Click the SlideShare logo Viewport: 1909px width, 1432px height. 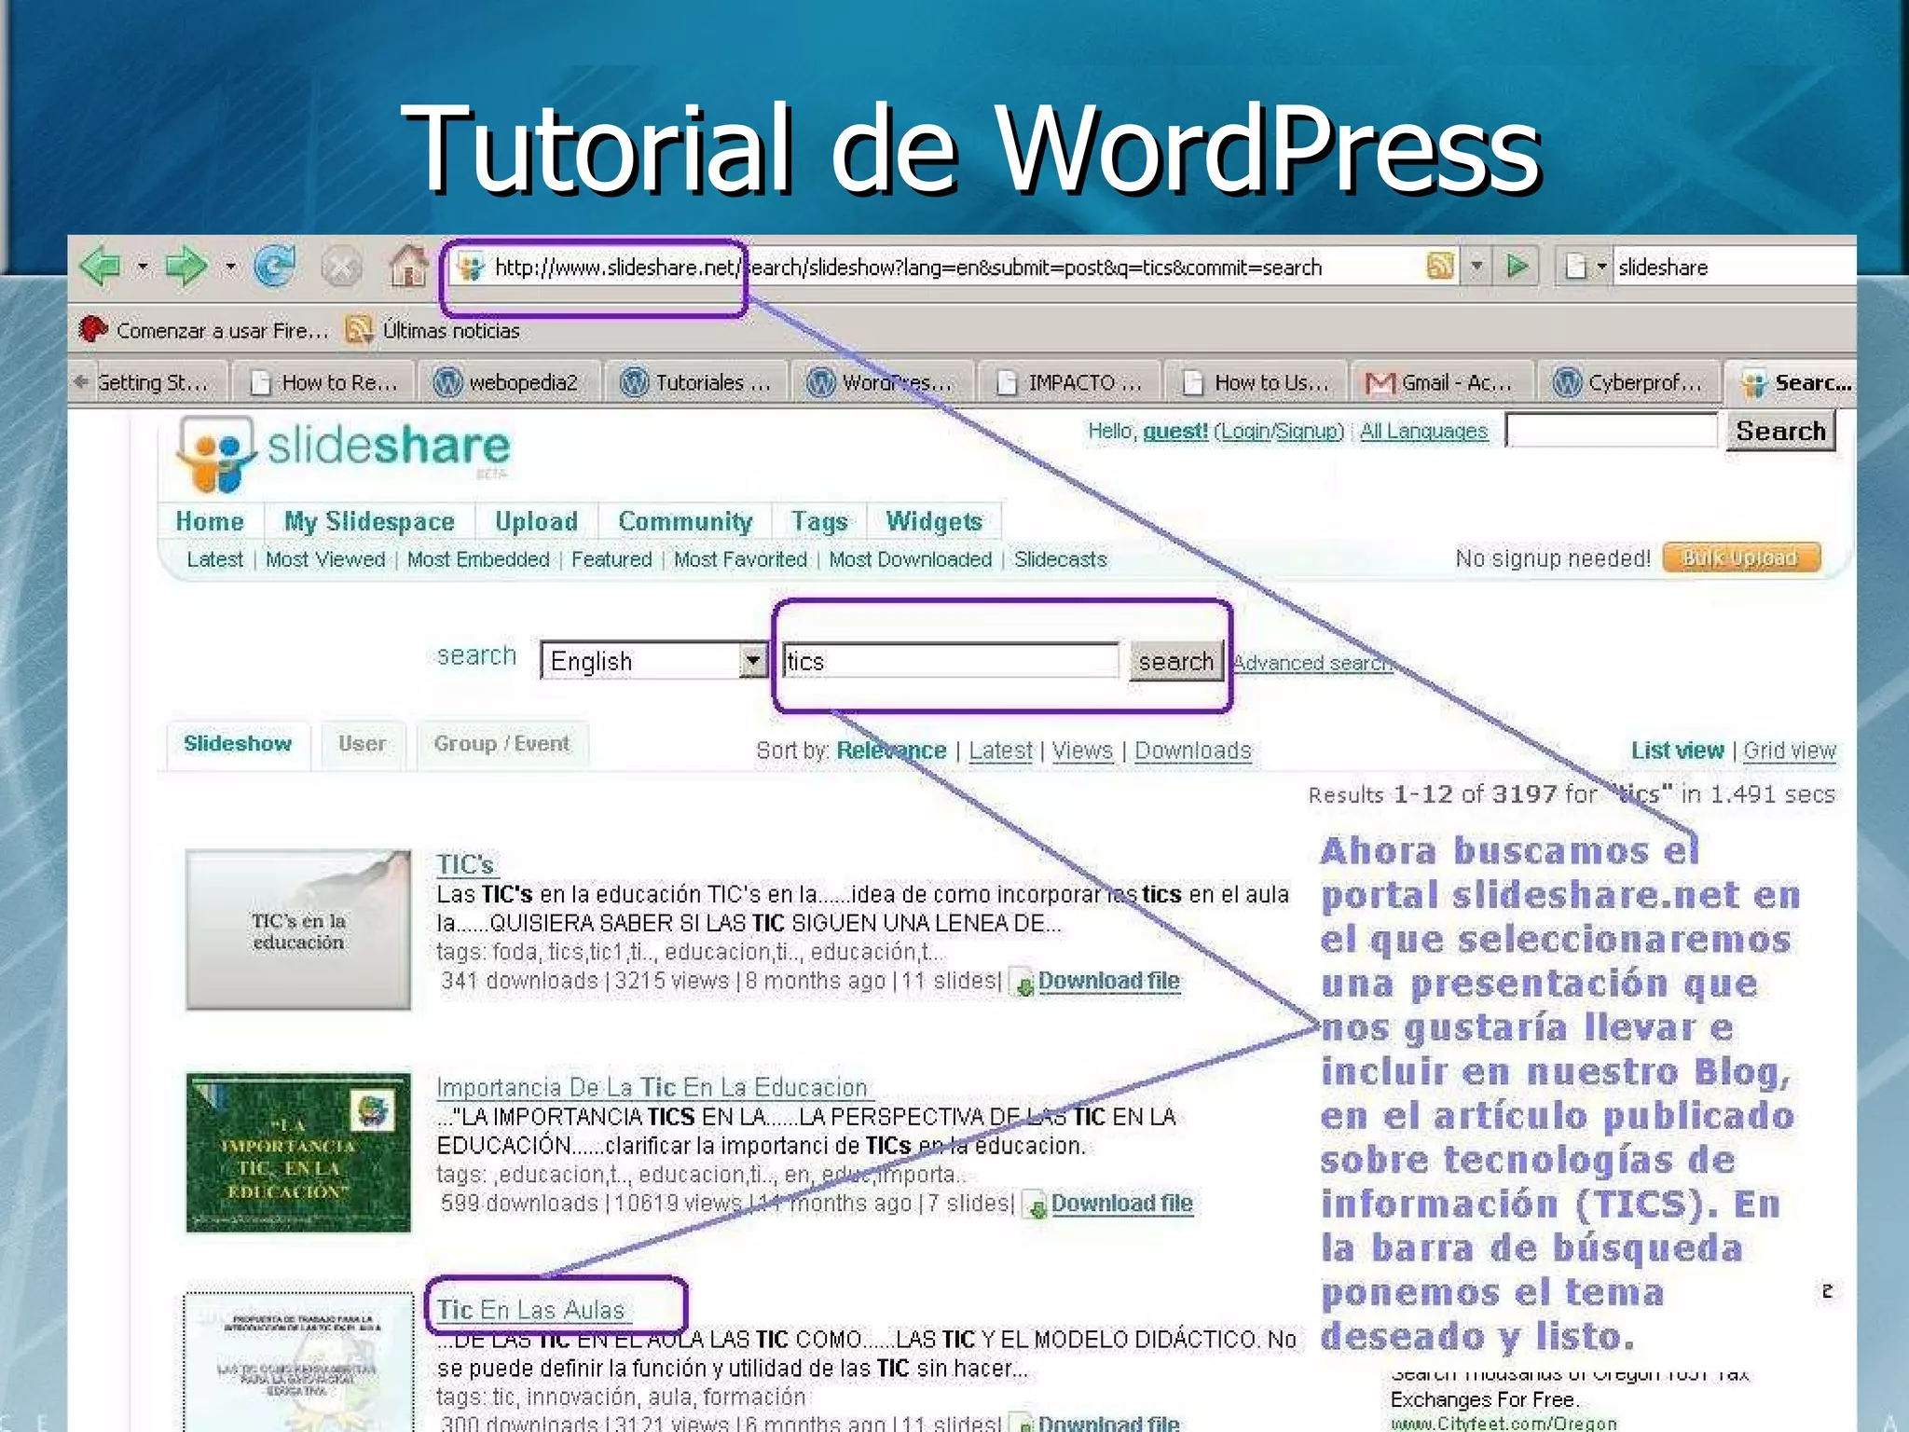pyautogui.click(x=343, y=453)
